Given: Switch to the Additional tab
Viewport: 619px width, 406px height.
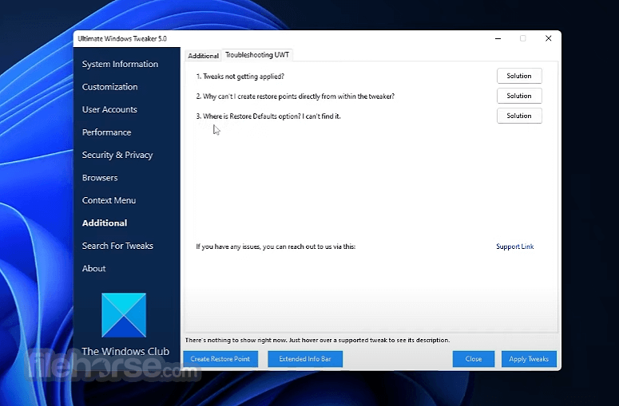Looking at the screenshot, I should click(204, 56).
